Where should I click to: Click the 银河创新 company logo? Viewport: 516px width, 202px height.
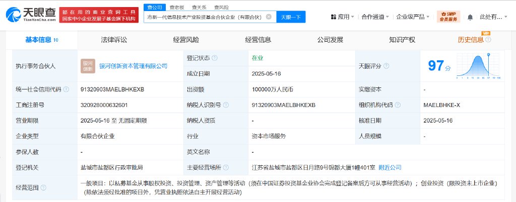(x=88, y=66)
